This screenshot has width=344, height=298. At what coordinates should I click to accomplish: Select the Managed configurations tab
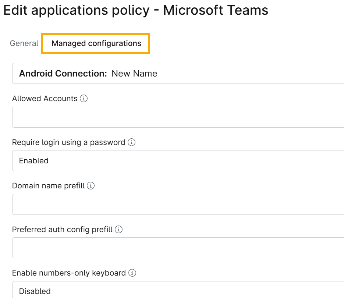pos(96,43)
